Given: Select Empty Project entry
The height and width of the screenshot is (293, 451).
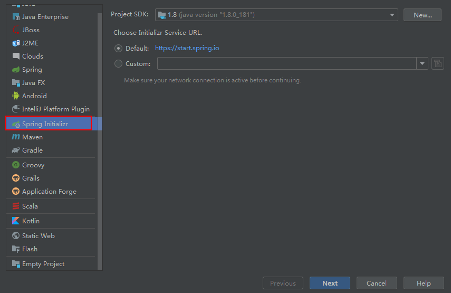Looking at the screenshot, I should (x=52, y=263).
